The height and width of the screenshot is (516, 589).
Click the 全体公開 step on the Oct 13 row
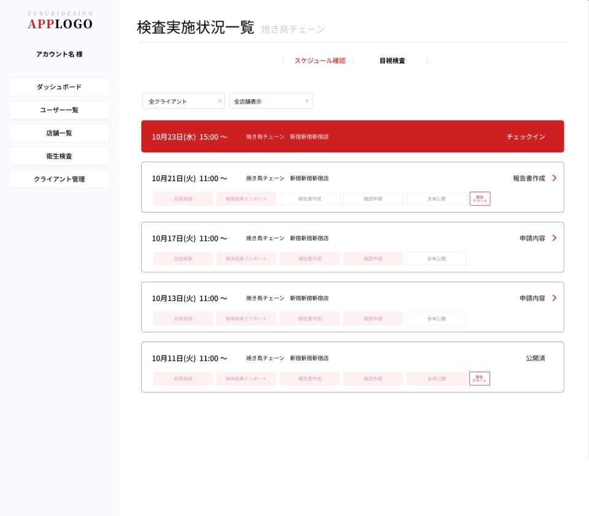click(436, 319)
